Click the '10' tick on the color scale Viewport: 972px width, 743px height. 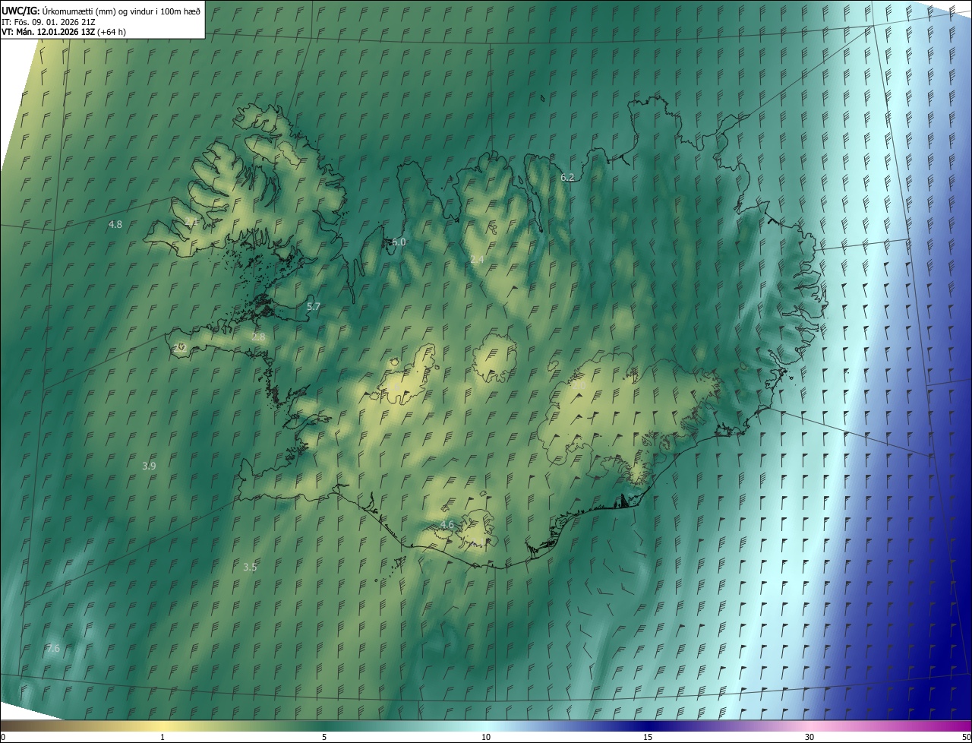[x=486, y=737]
